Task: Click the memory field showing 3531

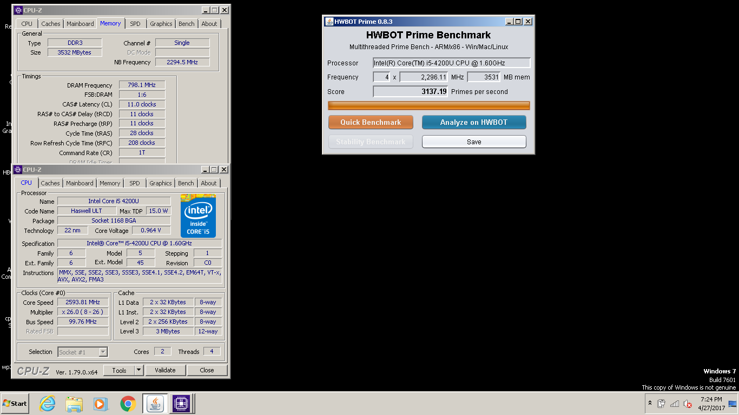Action: click(484, 77)
